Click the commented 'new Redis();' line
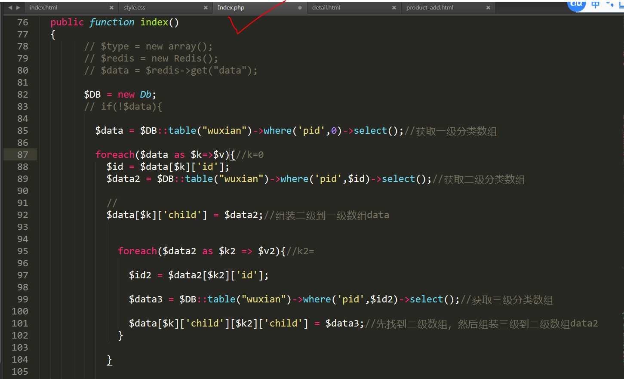This screenshot has height=379, width=624. [151, 59]
